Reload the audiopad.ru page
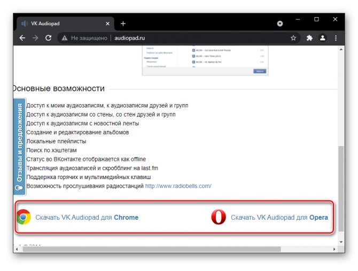This screenshot has width=358, height=271. (x=48, y=38)
